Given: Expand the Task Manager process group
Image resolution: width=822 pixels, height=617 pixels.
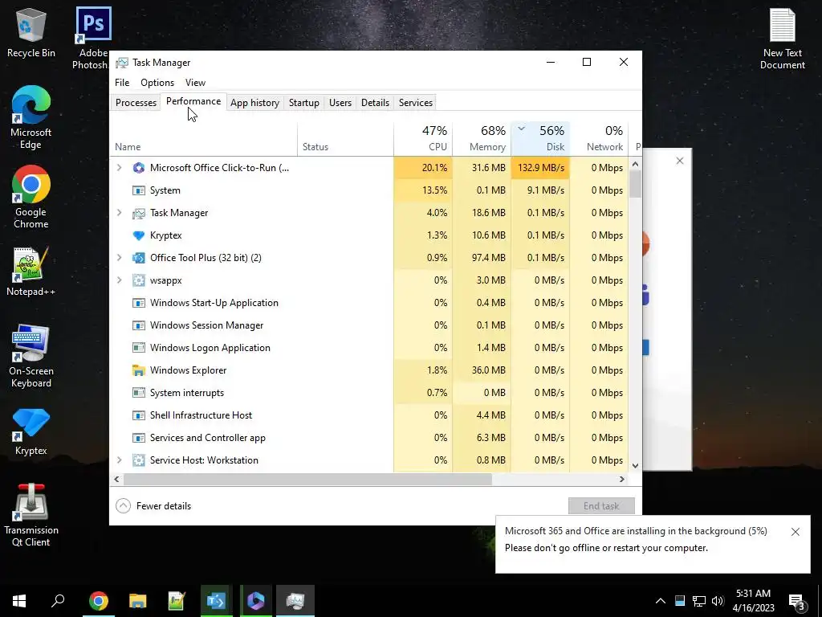Looking at the screenshot, I should [x=119, y=213].
